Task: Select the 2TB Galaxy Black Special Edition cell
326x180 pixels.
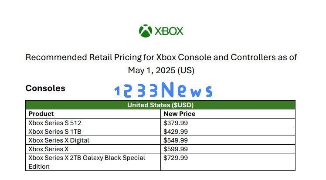Action: pos(93,162)
